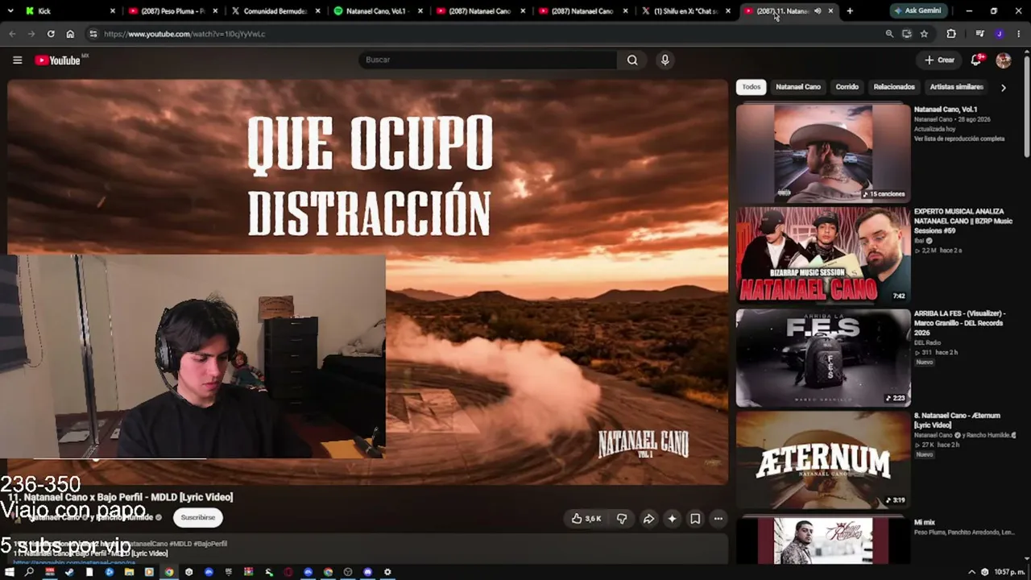The width and height of the screenshot is (1031, 580).
Task: Click the browser address bar URL
Action: pyautogui.click(x=184, y=34)
